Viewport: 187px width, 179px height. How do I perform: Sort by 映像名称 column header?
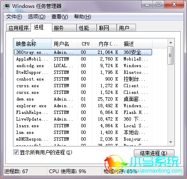click(33, 44)
